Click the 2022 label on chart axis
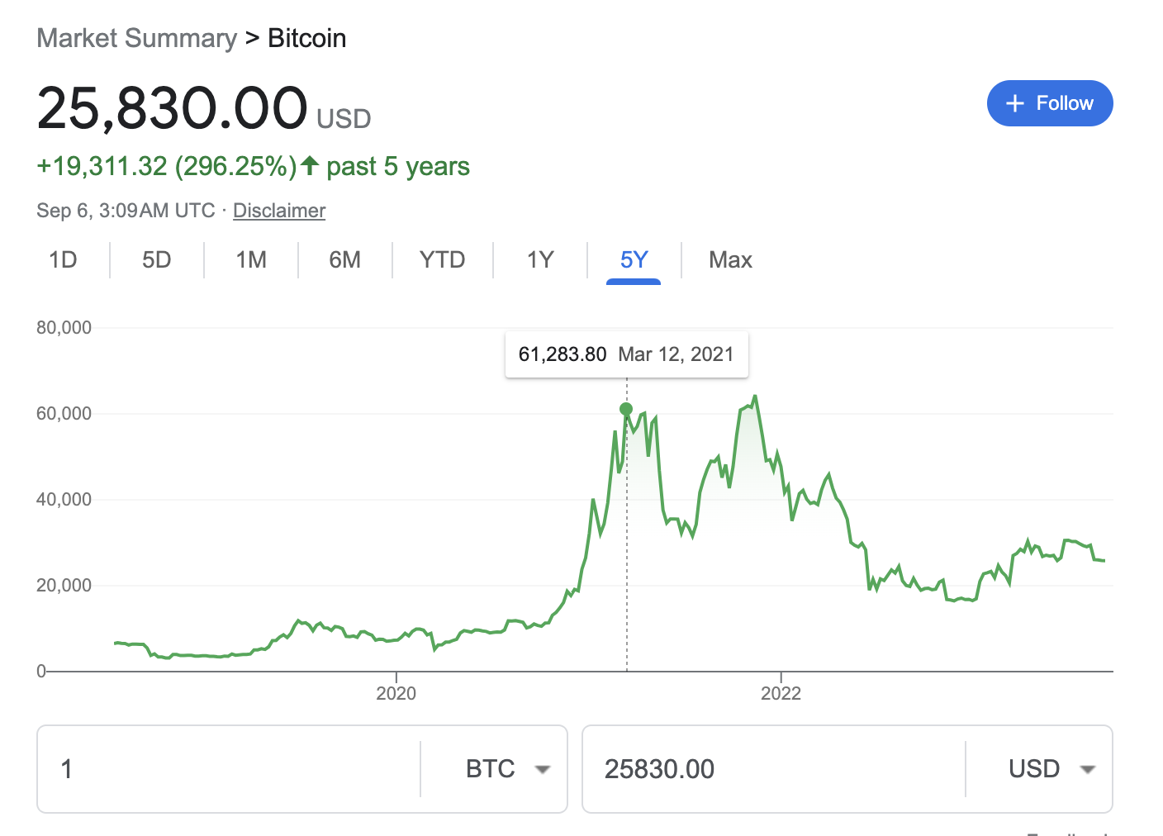This screenshot has height=836, width=1163. point(781,693)
